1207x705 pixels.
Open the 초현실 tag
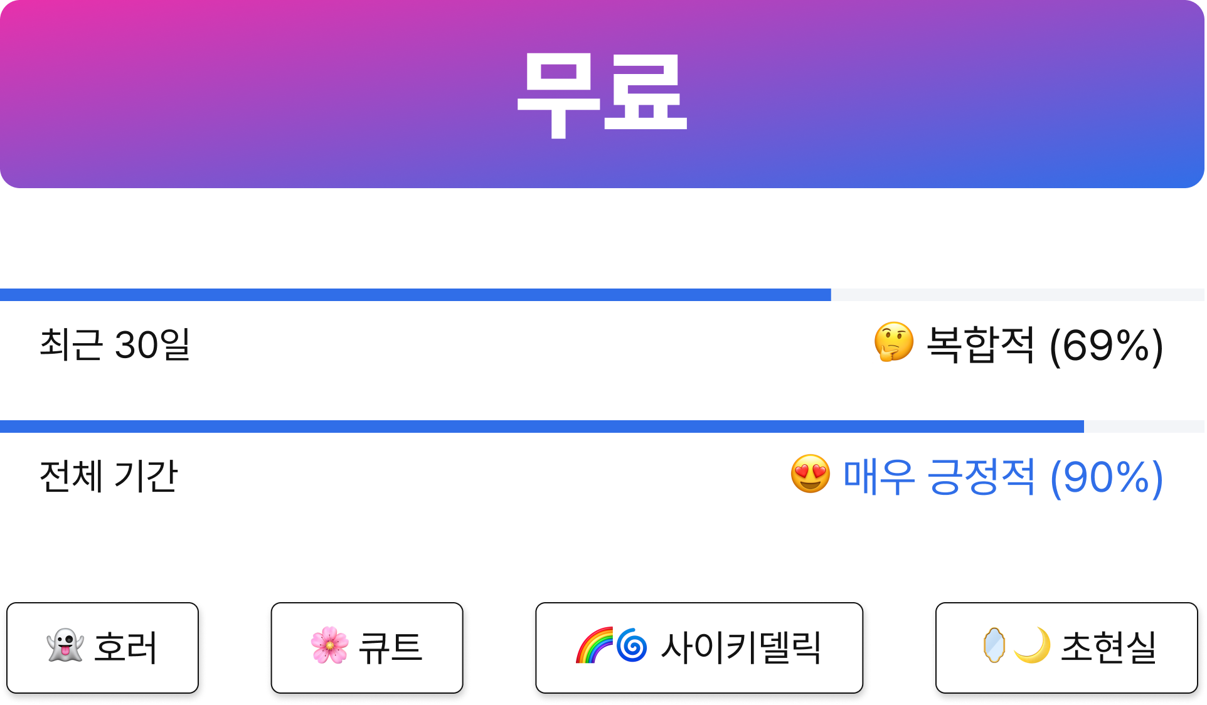tap(1066, 648)
